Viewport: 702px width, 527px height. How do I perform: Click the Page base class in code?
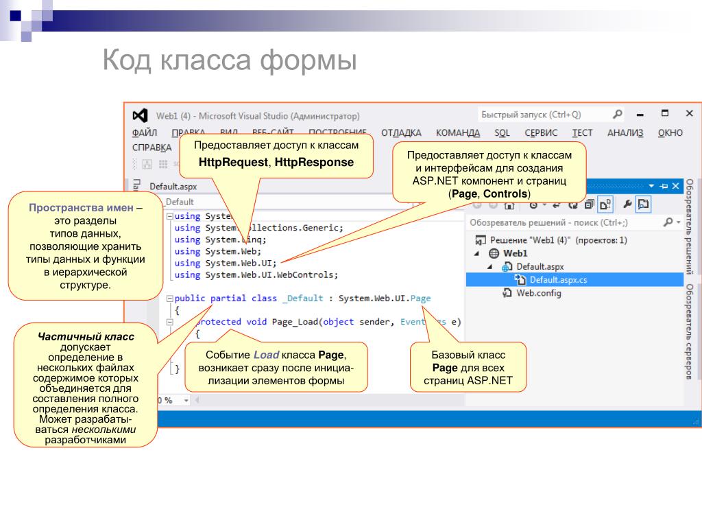[420, 298]
